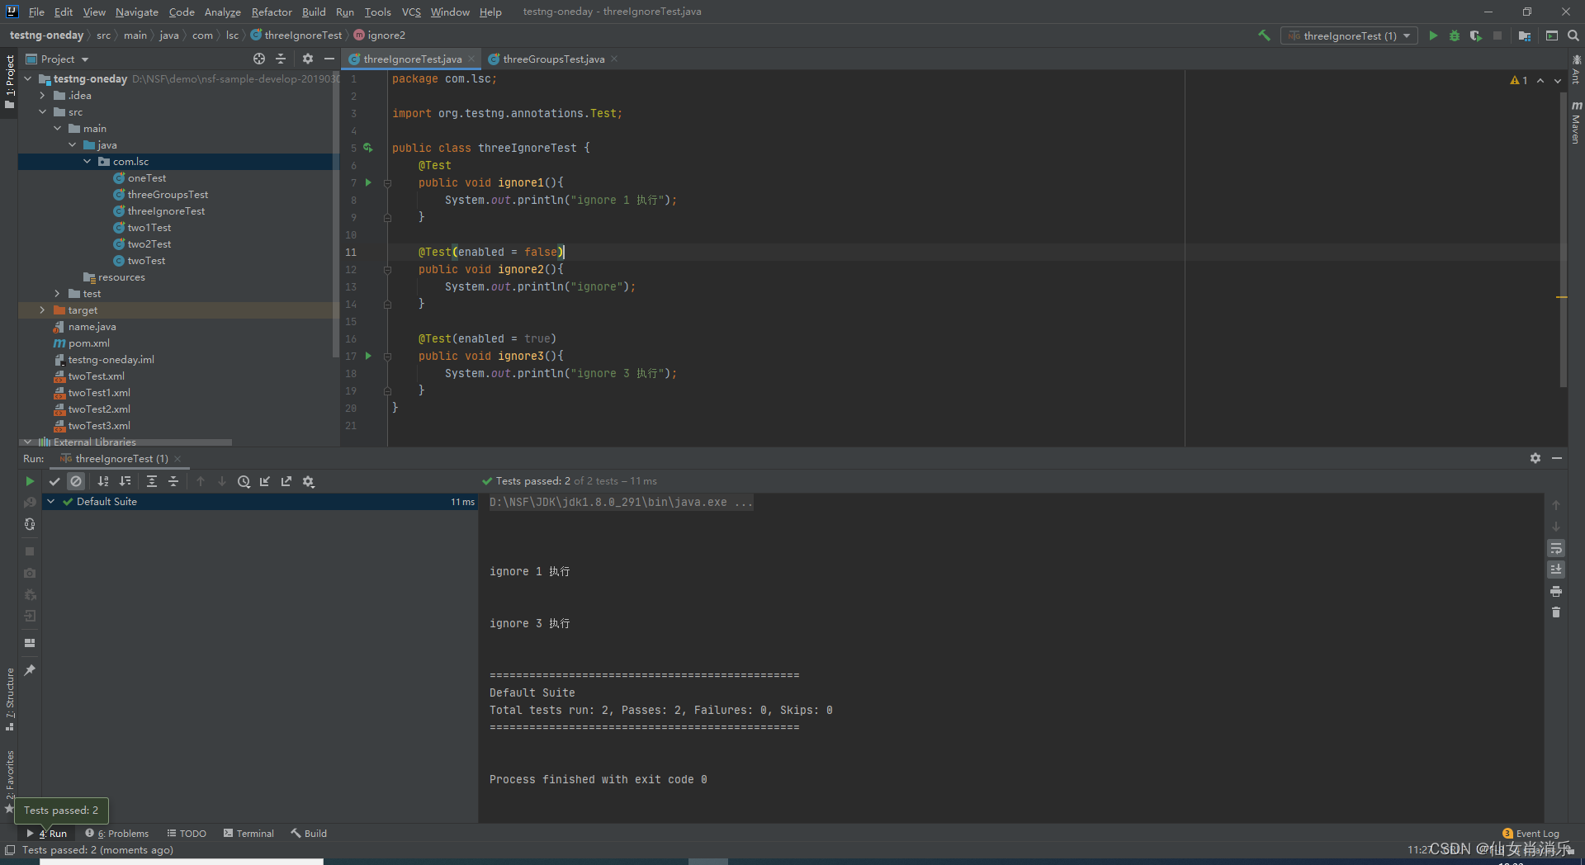Toggle auto-test in the Run panel sidebar
This screenshot has height=865, width=1585.
click(30, 524)
